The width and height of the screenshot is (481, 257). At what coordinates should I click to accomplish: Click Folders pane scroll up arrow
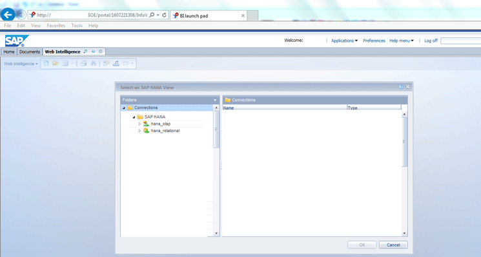[216, 108]
